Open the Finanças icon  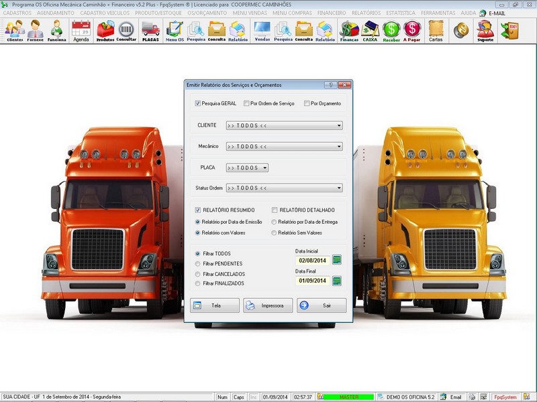tap(349, 31)
